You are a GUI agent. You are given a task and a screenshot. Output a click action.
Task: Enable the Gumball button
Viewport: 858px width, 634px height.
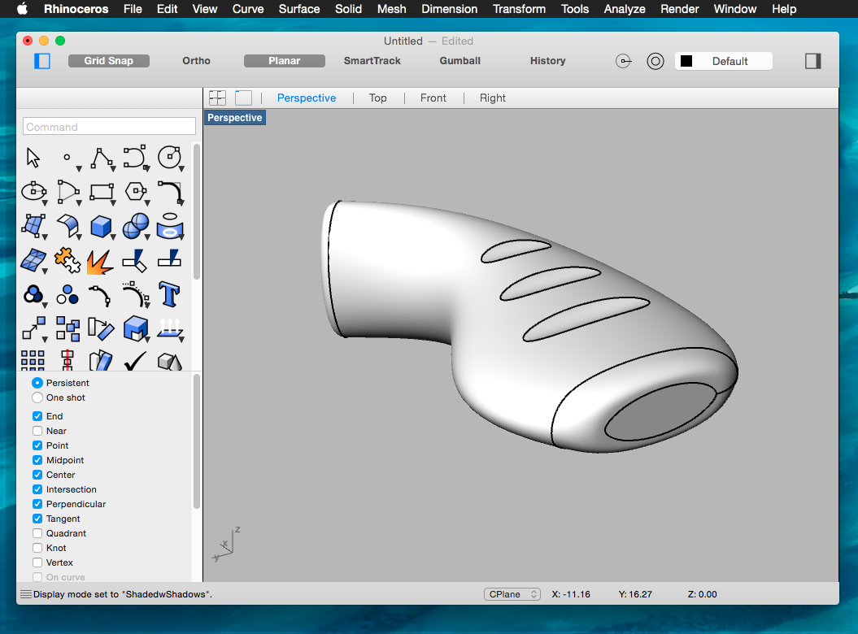(x=459, y=61)
